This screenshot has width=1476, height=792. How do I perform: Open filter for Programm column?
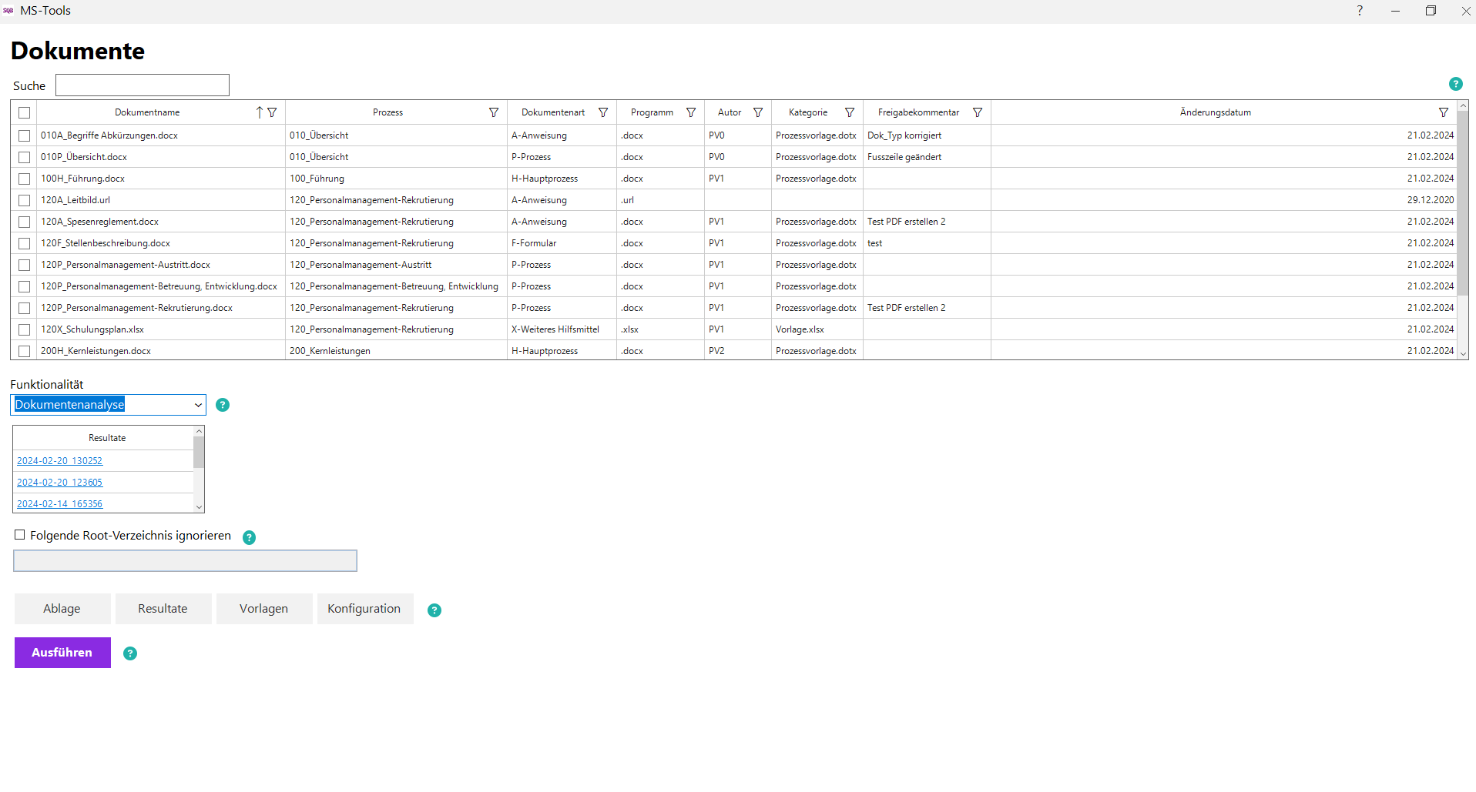point(691,112)
